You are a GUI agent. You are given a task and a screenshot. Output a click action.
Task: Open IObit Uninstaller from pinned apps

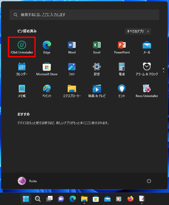pos(22,47)
